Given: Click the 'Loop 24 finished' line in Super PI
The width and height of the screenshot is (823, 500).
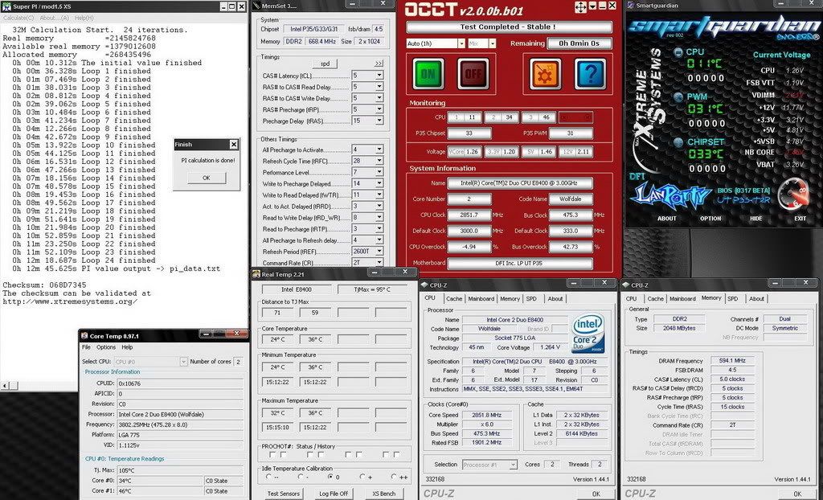Looking at the screenshot, I should click(x=84, y=260).
